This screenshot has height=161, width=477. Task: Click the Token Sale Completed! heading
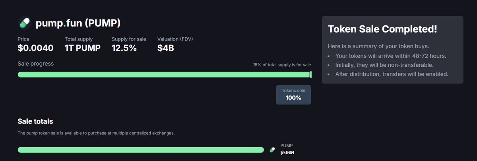pos(382,29)
